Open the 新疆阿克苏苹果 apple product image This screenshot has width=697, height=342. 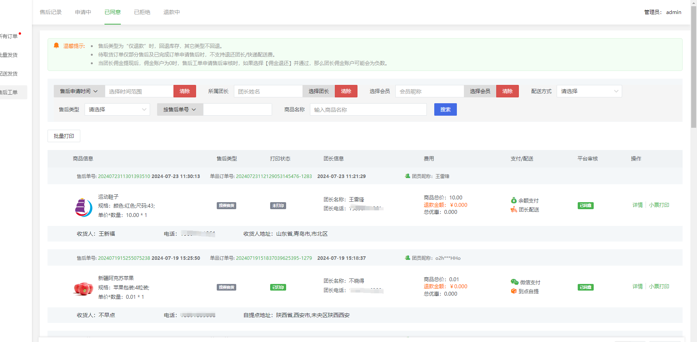pos(83,289)
